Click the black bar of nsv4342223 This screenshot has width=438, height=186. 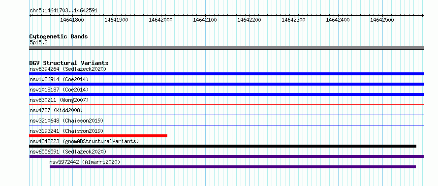click(222, 146)
